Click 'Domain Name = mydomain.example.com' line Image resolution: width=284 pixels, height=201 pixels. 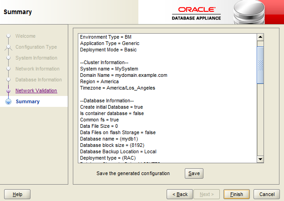coord(124,75)
